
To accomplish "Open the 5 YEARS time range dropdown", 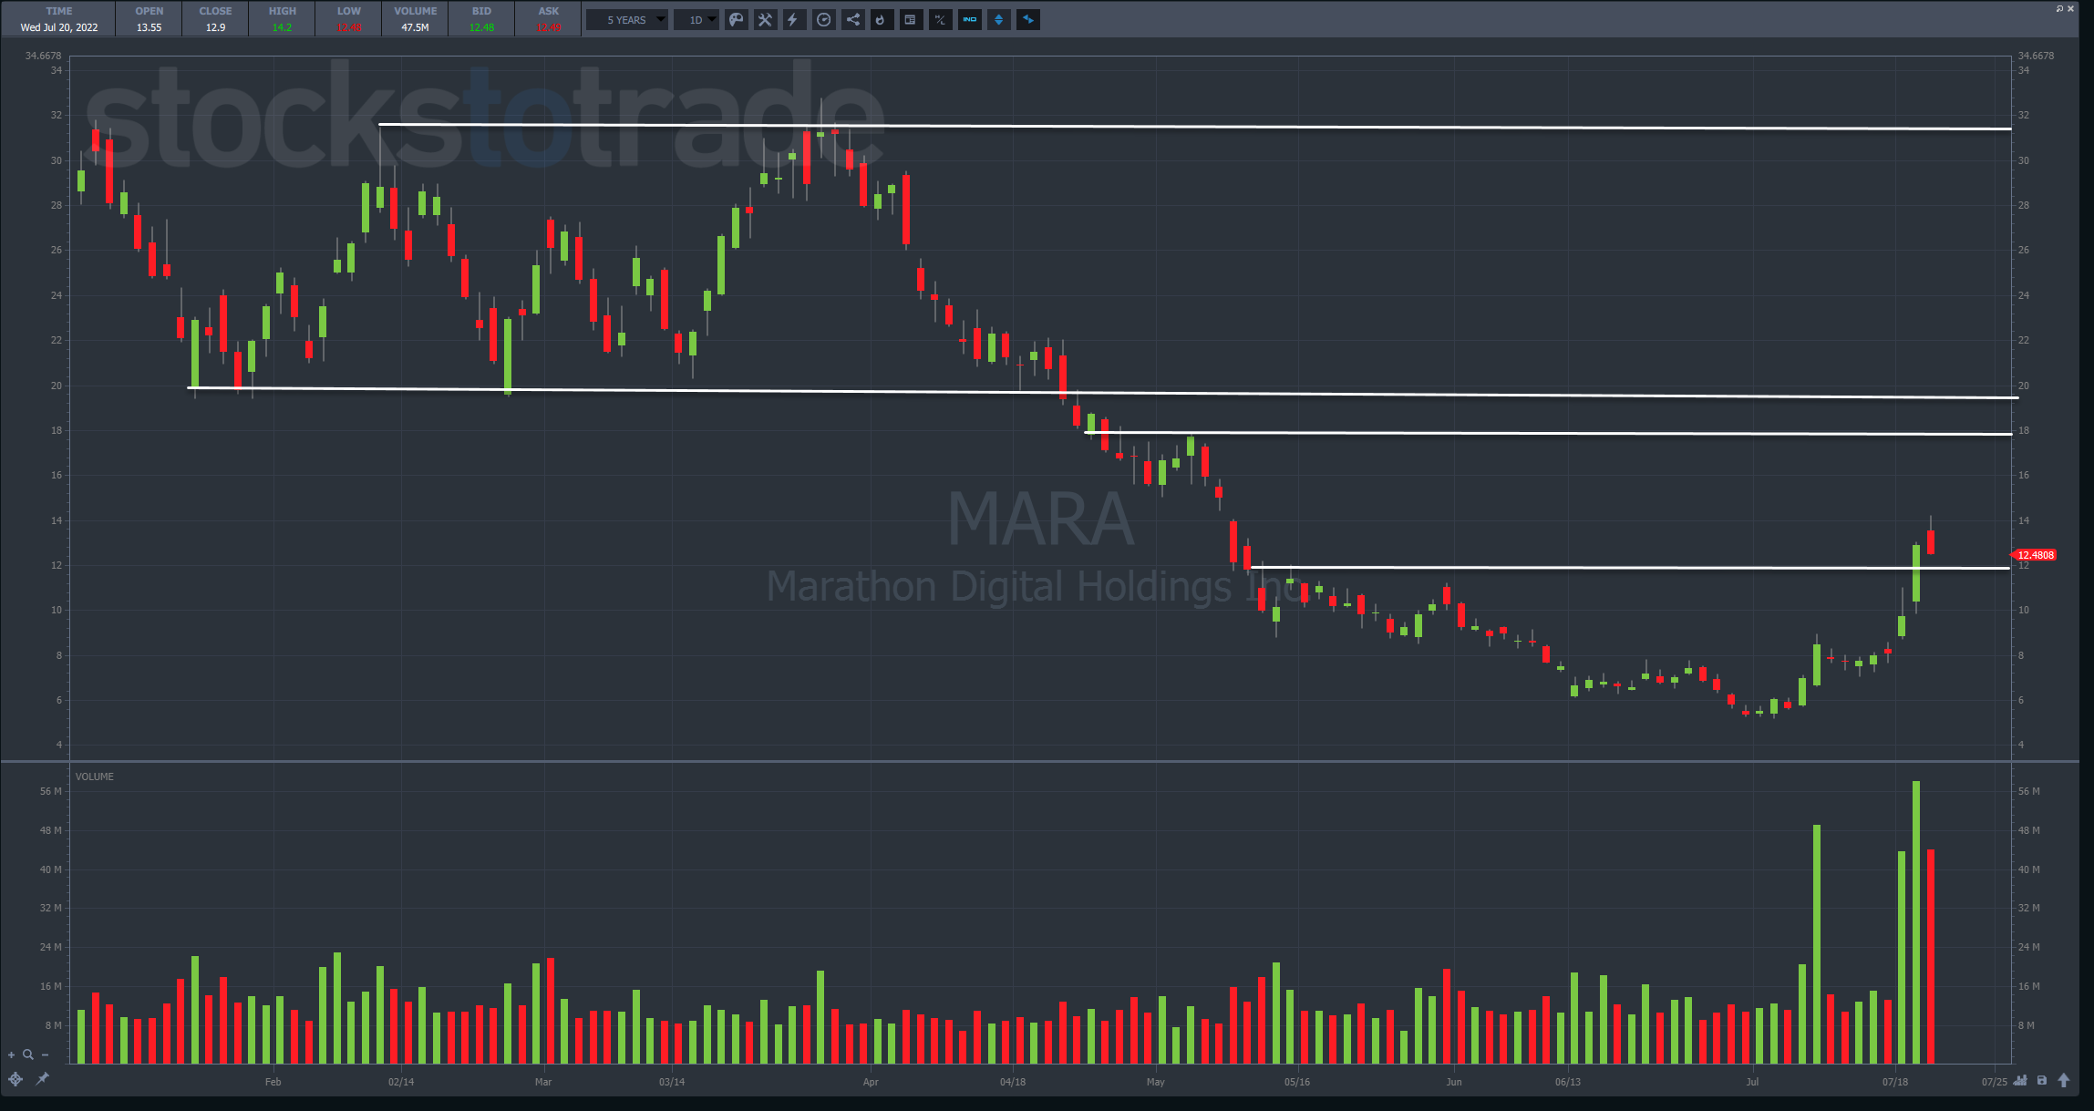I will [x=627, y=20].
